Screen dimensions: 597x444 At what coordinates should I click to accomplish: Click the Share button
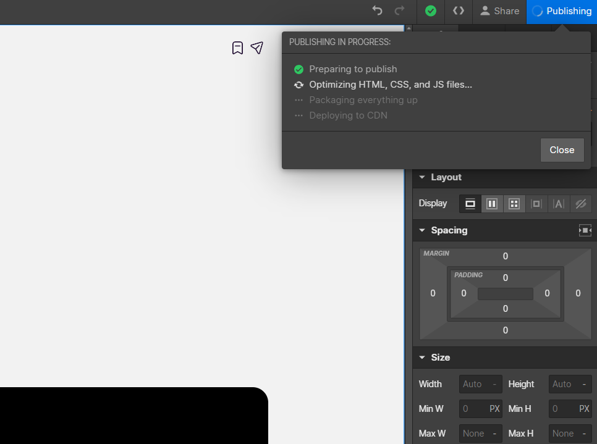coord(499,11)
